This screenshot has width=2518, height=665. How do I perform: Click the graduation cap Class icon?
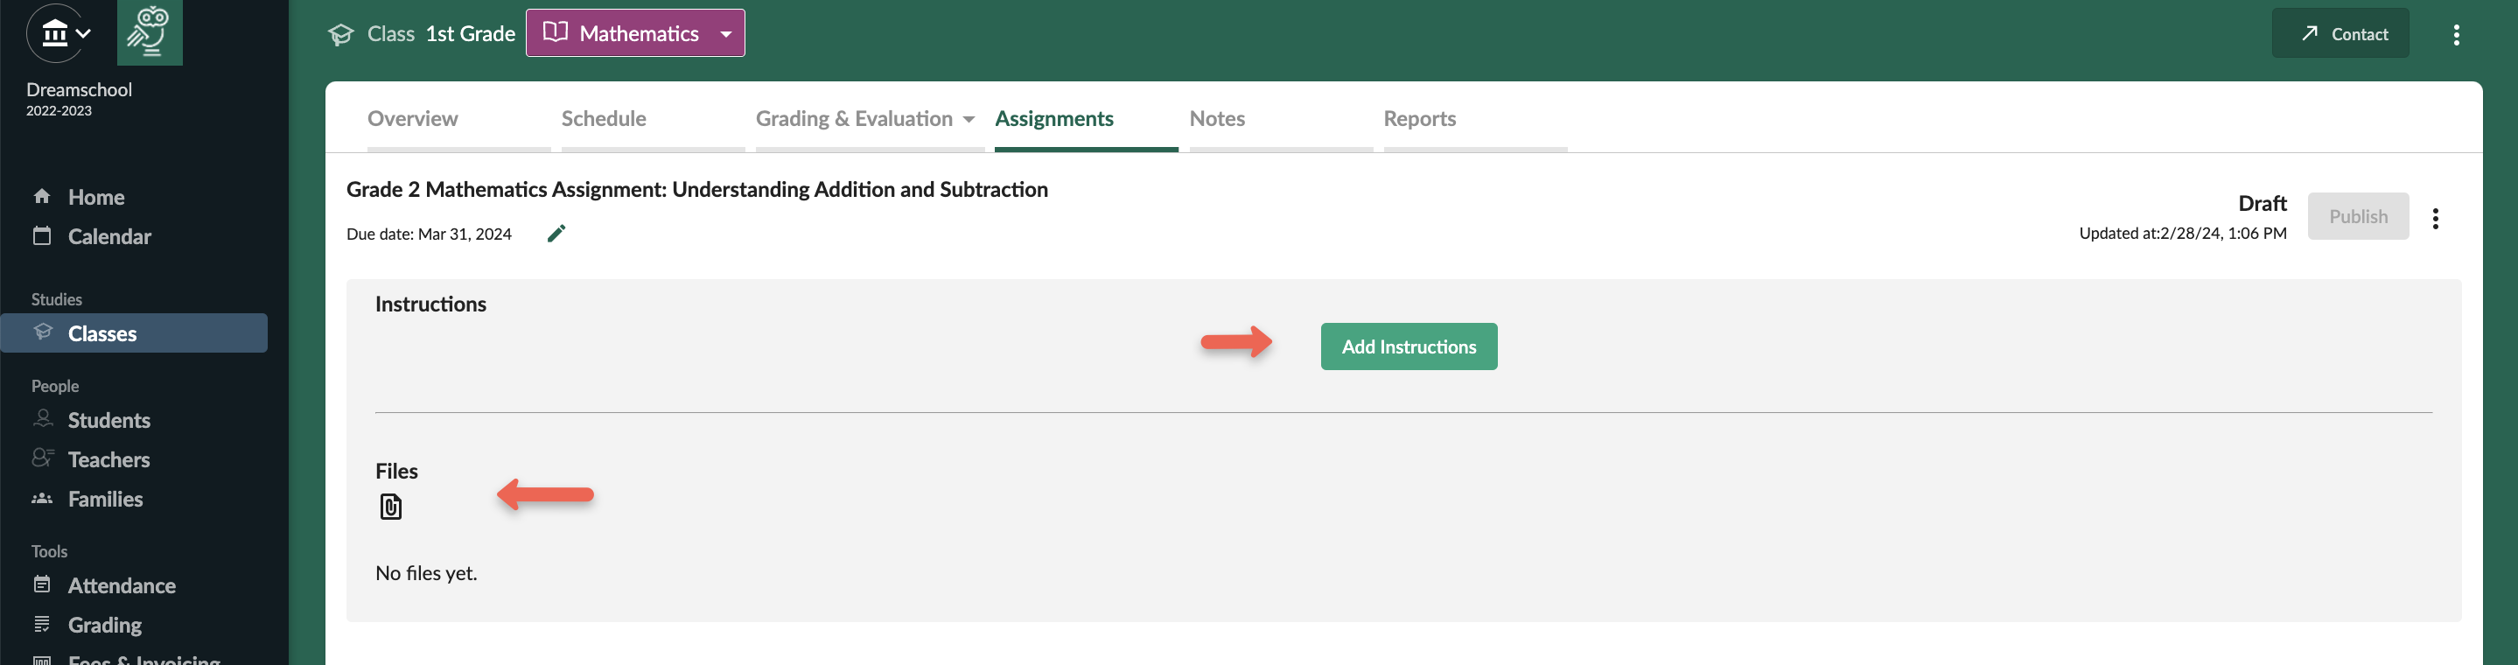click(x=340, y=34)
